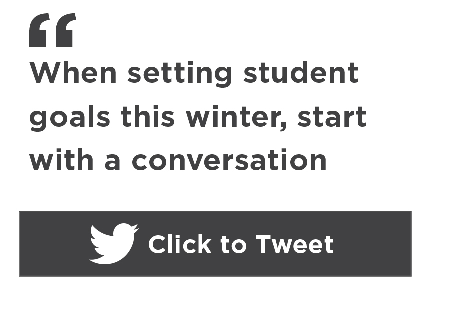This screenshot has height=312, width=450.
Task: Click the word "setting" in the quote
Action: [180, 74]
